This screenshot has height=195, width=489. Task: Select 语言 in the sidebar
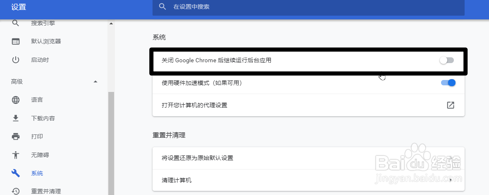pos(37,100)
